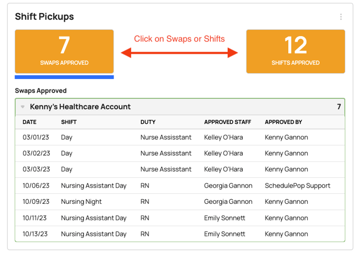Click Kelley O'Hara in the 03/02/23 row
This screenshot has height=253, width=360.
pyautogui.click(x=223, y=153)
